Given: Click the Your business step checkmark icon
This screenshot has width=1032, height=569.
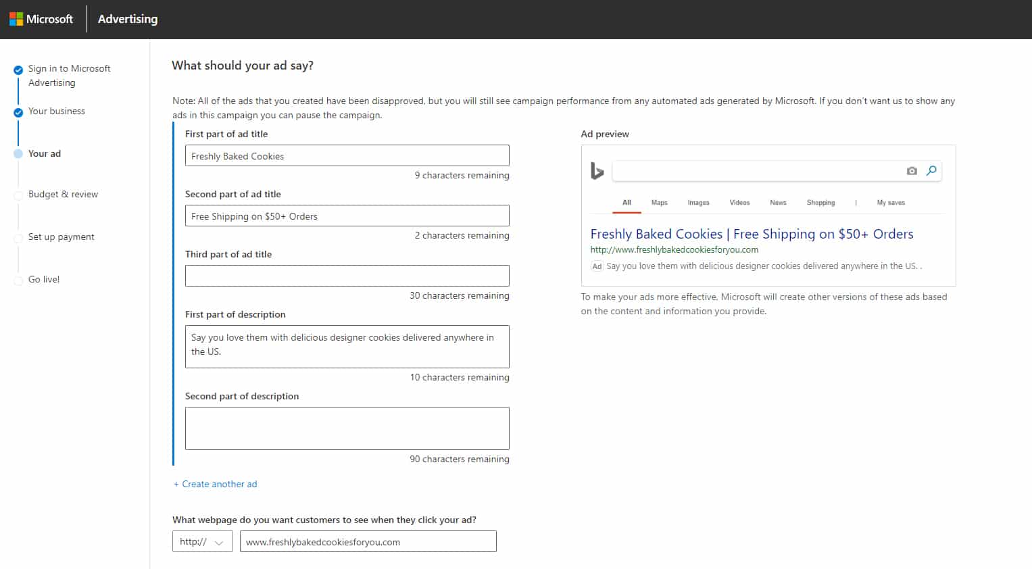Looking at the screenshot, I should (18, 112).
